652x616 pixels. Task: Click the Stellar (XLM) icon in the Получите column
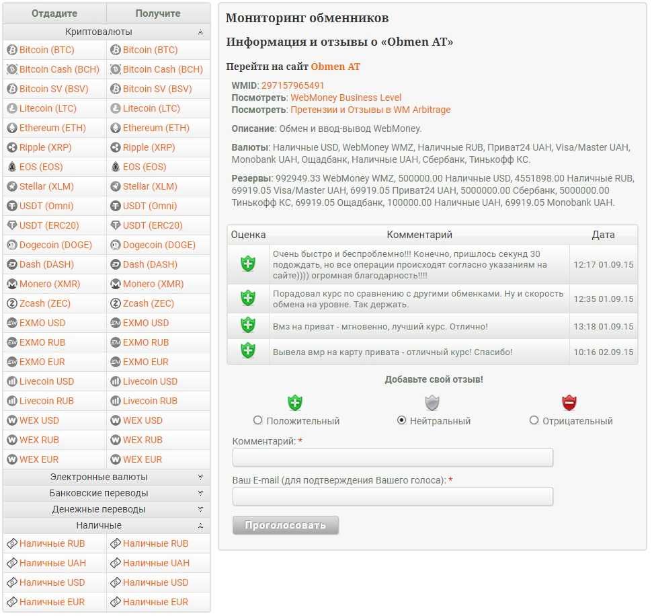click(x=116, y=187)
